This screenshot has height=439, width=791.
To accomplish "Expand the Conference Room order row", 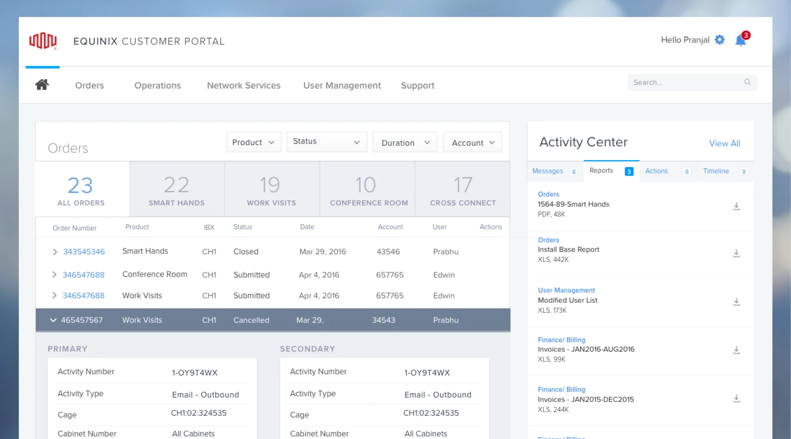I will pyautogui.click(x=55, y=274).
